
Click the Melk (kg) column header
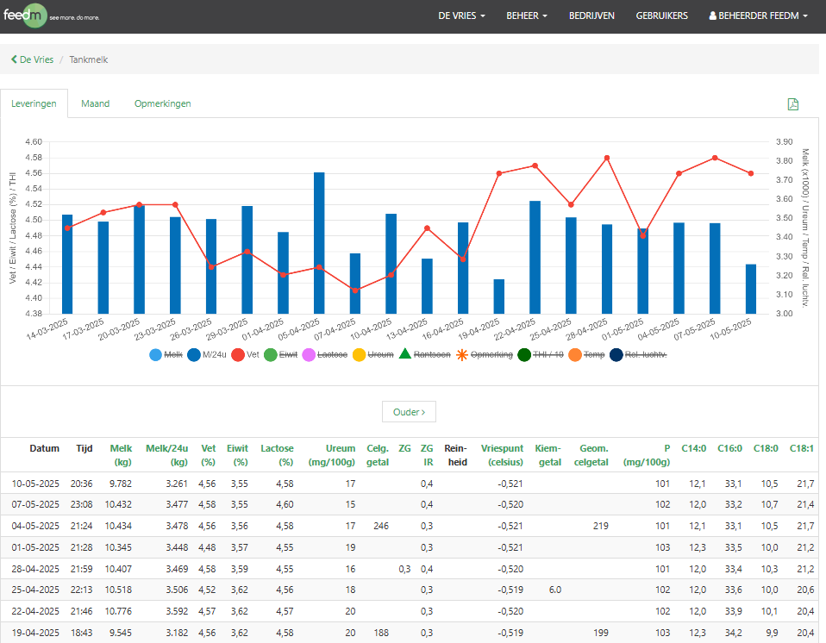(x=120, y=455)
